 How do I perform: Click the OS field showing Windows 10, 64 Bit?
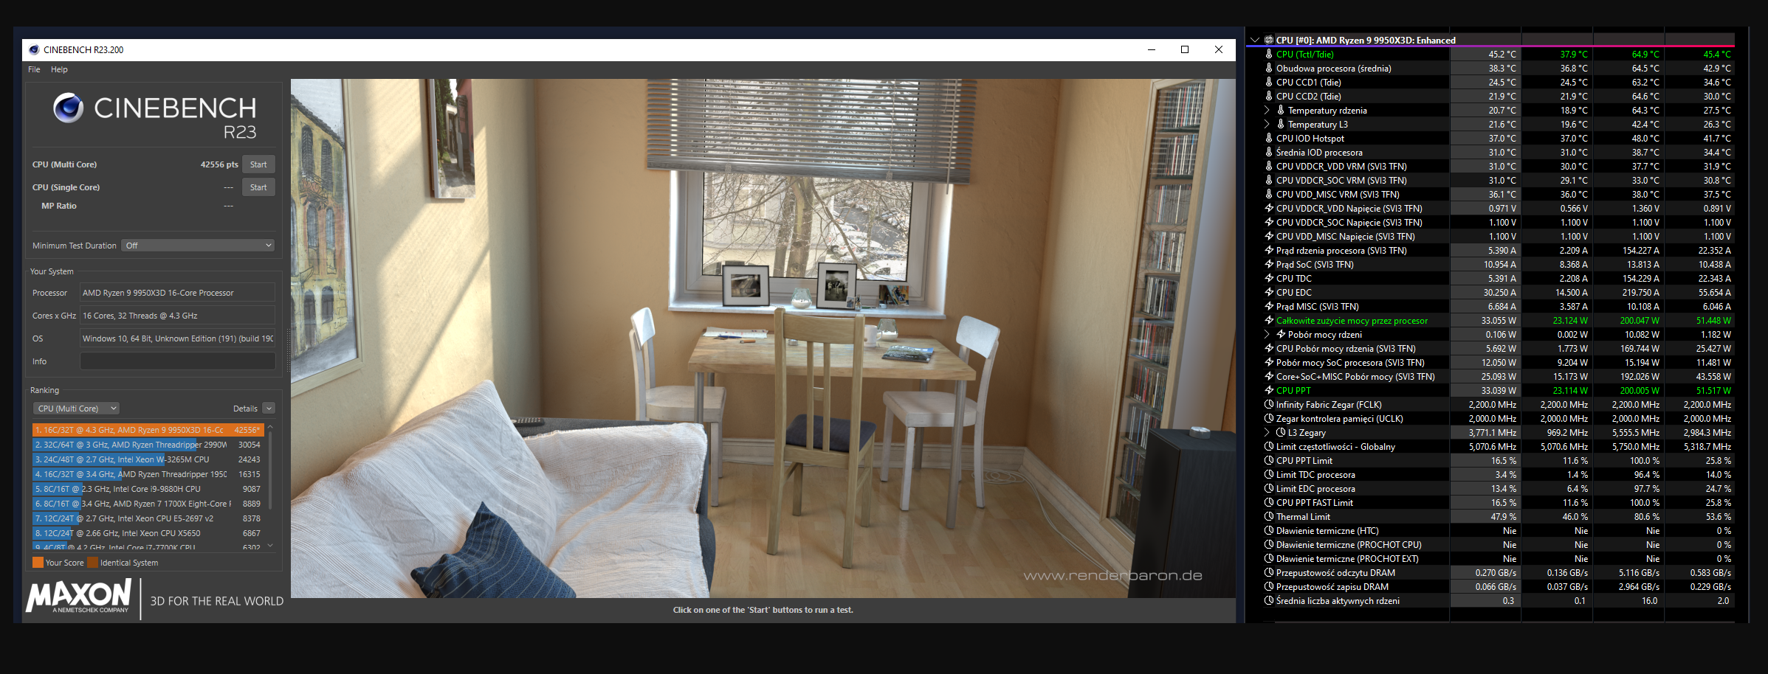(177, 338)
